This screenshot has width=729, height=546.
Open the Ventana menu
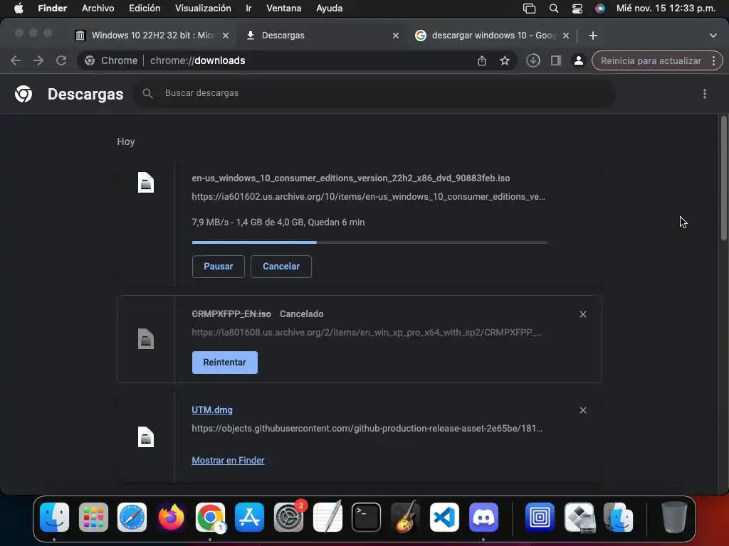[283, 9]
